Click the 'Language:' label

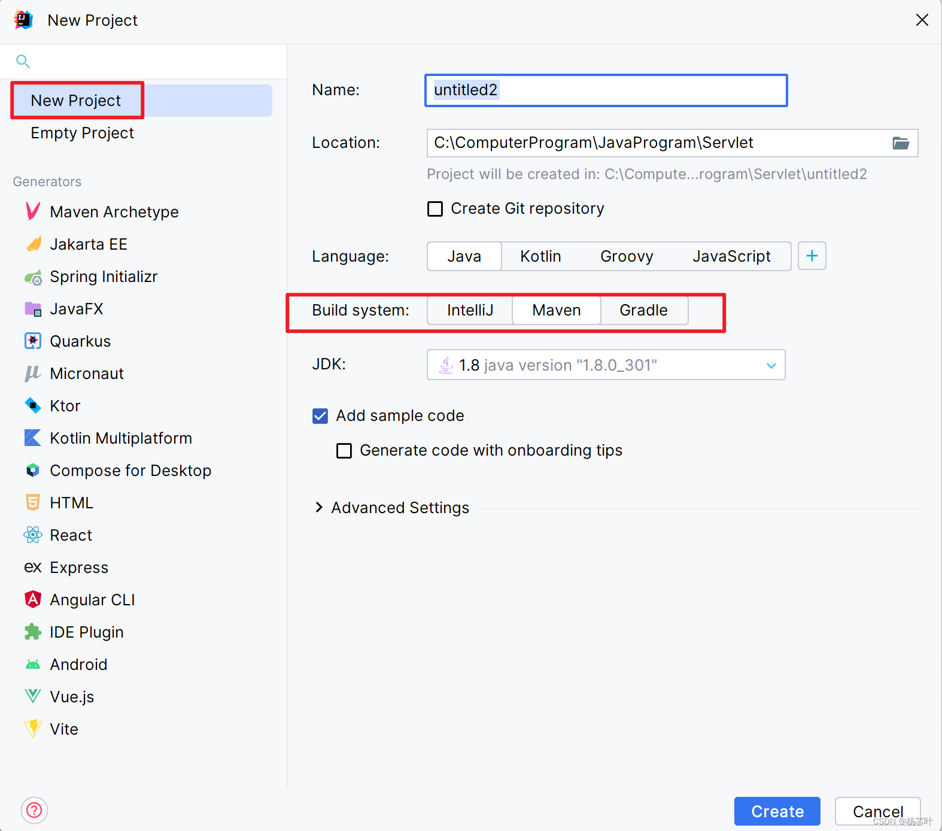(350, 256)
